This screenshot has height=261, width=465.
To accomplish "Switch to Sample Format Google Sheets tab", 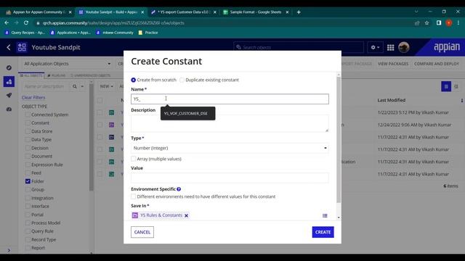I will (256, 12).
